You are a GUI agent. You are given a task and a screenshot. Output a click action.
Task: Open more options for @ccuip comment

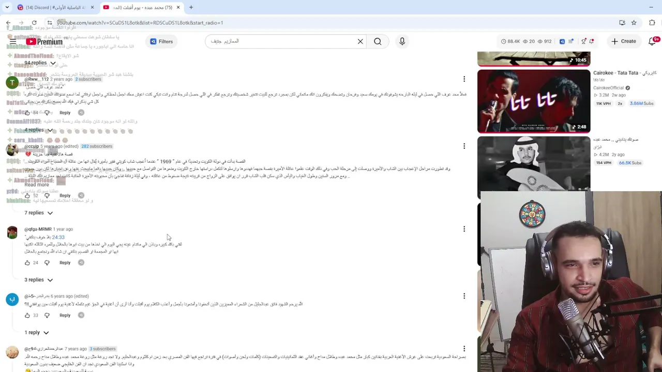[464, 146]
